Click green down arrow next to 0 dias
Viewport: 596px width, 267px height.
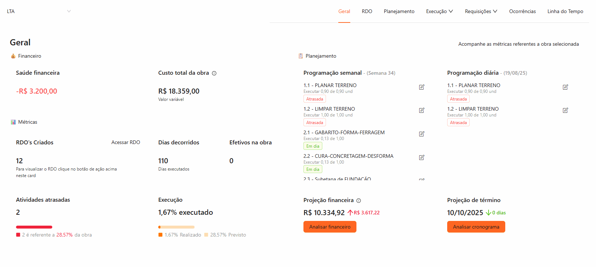coord(489,213)
